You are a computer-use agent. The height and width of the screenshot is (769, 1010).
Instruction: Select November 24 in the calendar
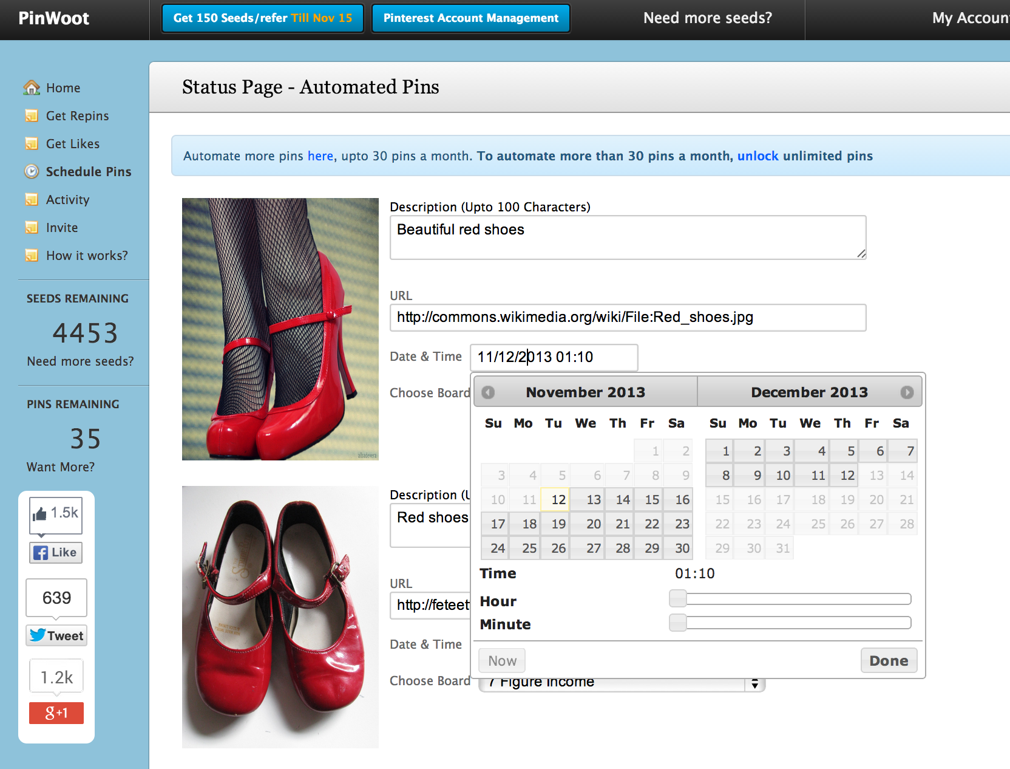(x=495, y=549)
